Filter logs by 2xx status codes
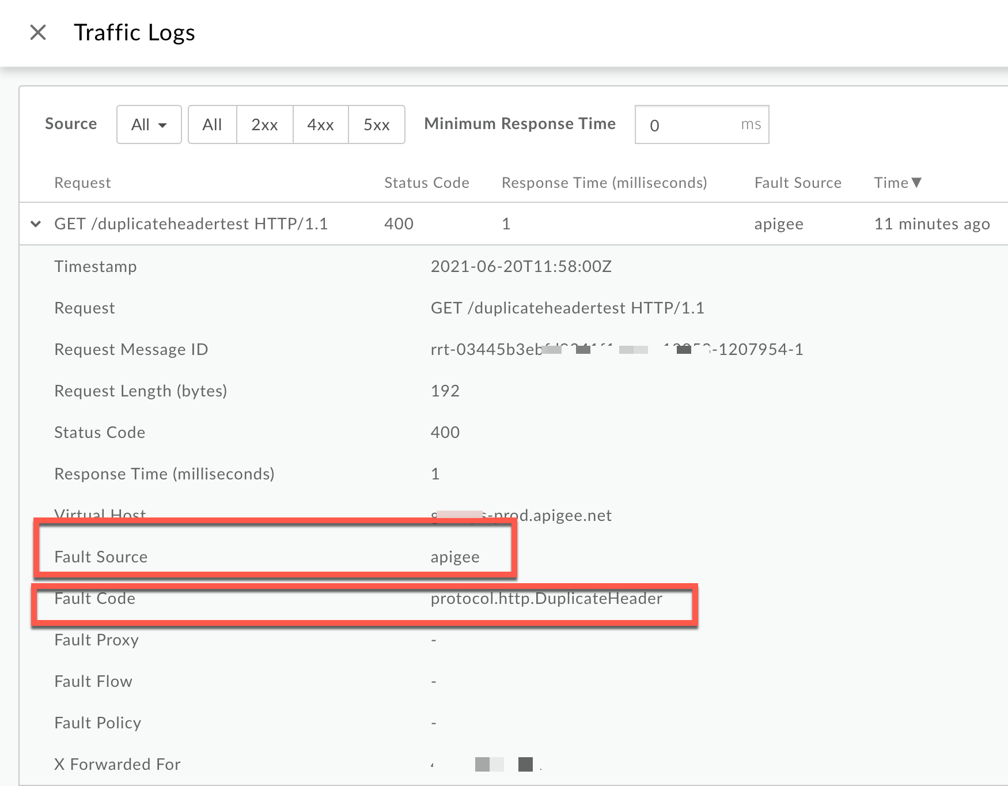Viewport: 1008px width, 786px height. [x=264, y=124]
